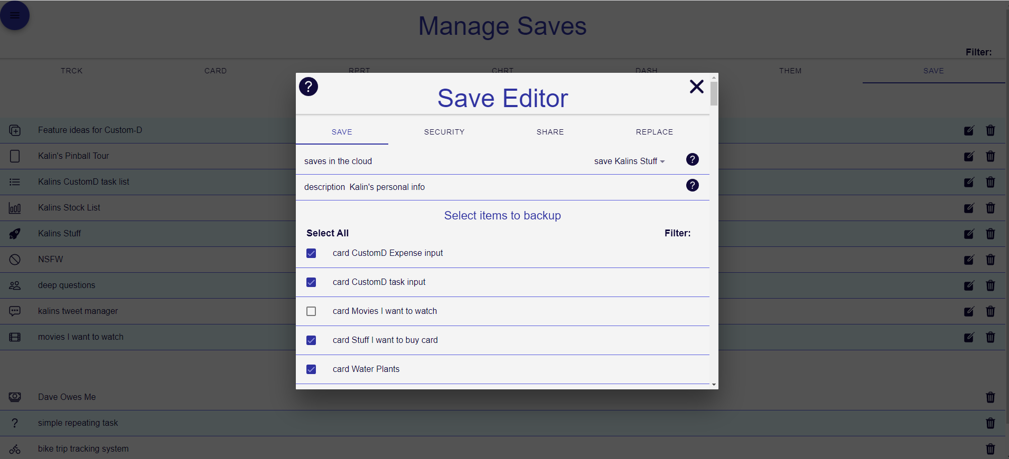Open the save Kalins Stuff dropdown

click(629, 161)
